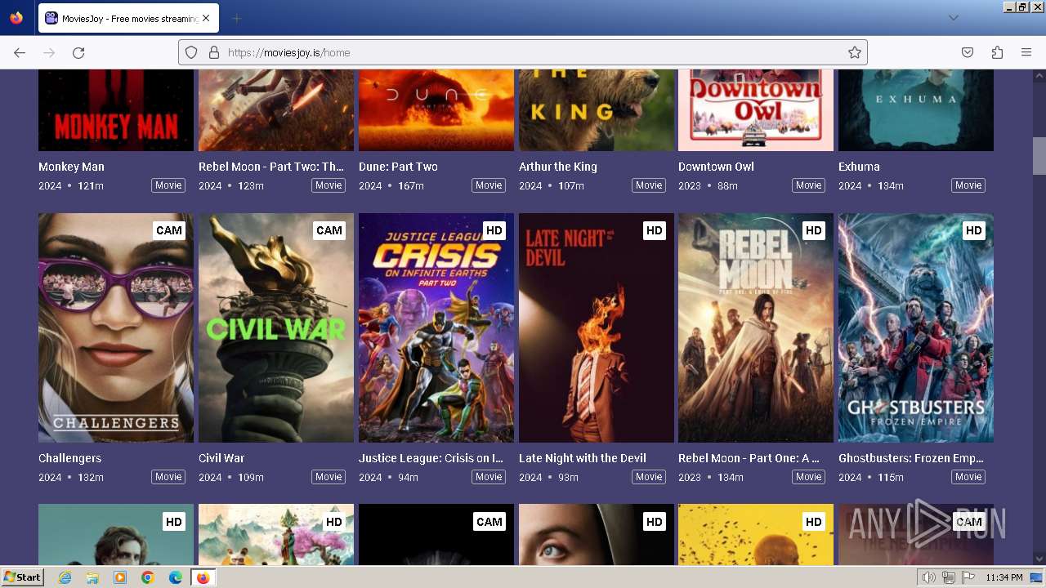Click the Rebel Moon - Part Two title link

coord(271,167)
